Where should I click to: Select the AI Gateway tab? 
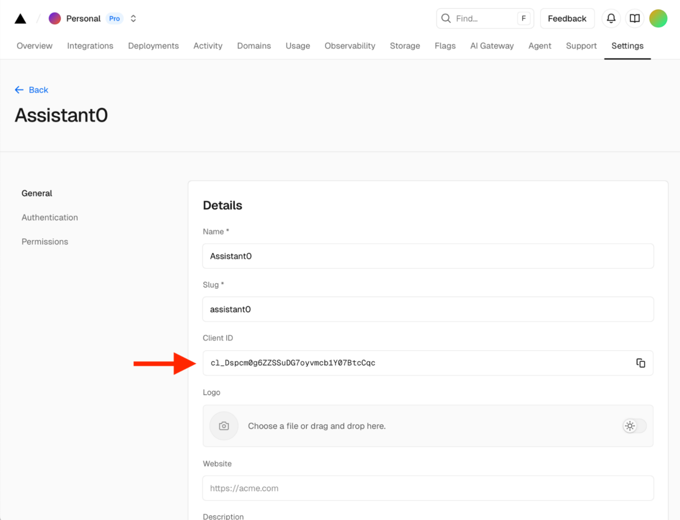(492, 46)
